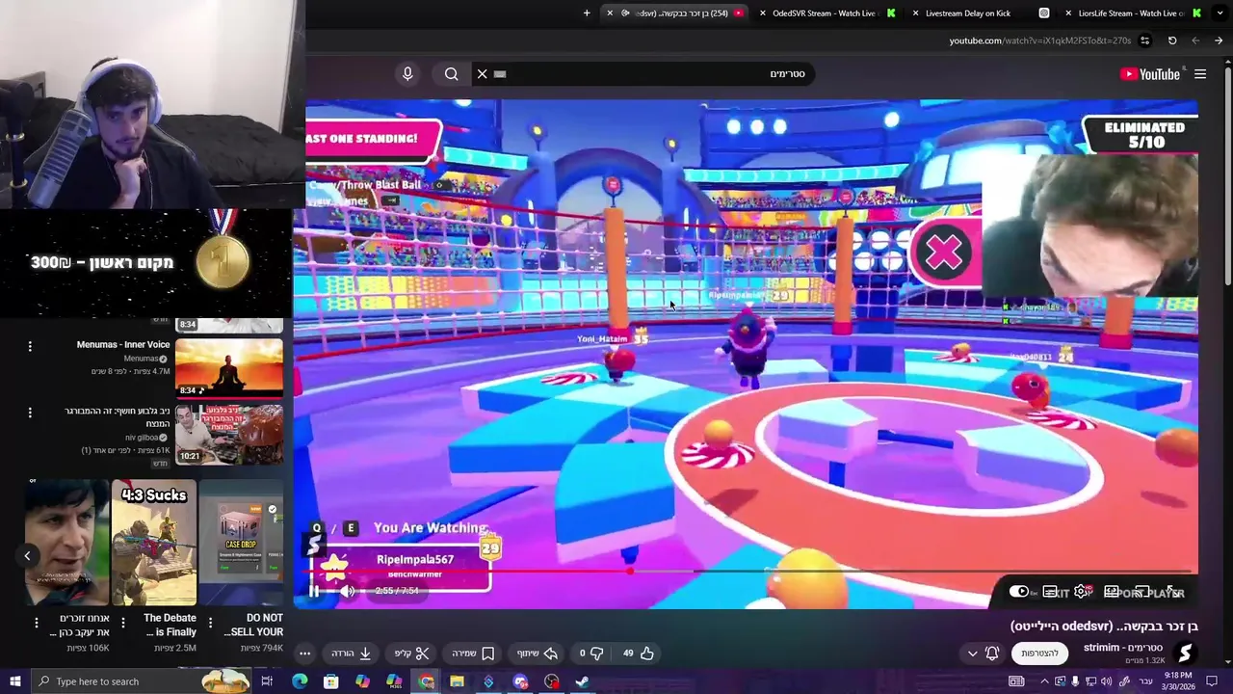The image size is (1233, 694).
Task: Open the Case Drop short thumbnail
Action: pyautogui.click(x=242, y=543)
